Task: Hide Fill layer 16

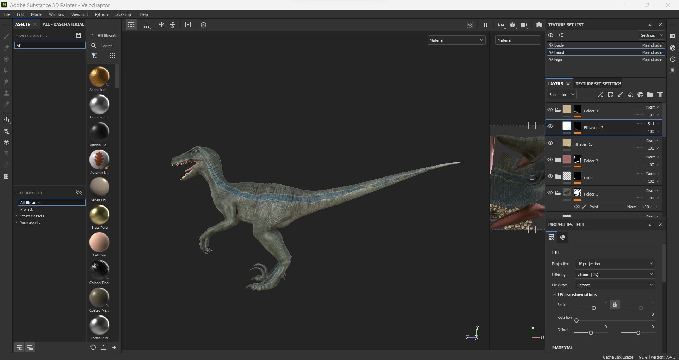Action: 550,143
